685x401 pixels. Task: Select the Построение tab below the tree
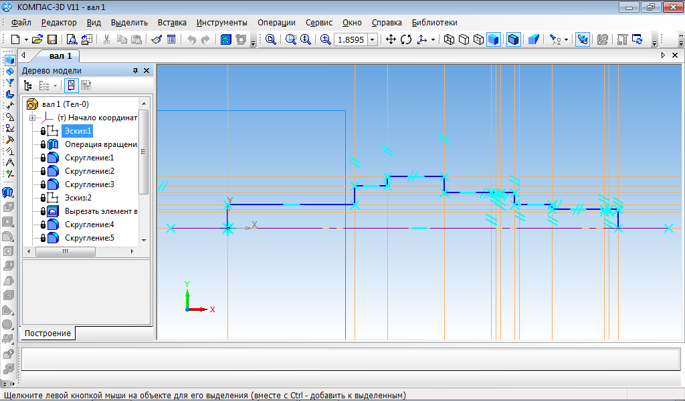[x=47, y=333]
